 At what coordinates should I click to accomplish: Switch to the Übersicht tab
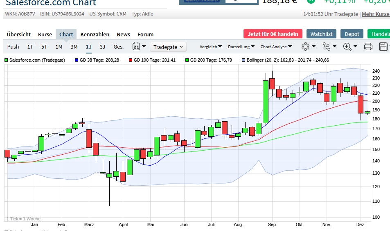(x=19, y=35)
